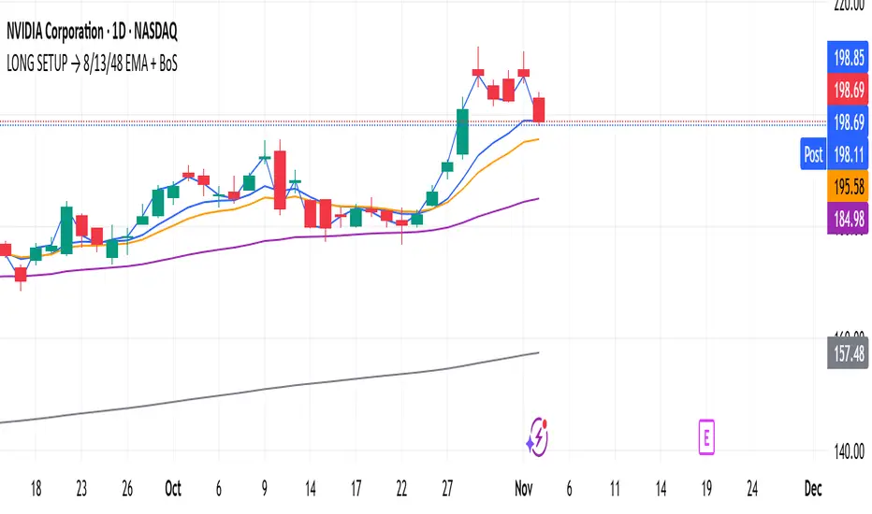Click the purple lightning event icon
The height and width of the screenshot is (514, 872).
pyautogui.click(x=537, y=437)
